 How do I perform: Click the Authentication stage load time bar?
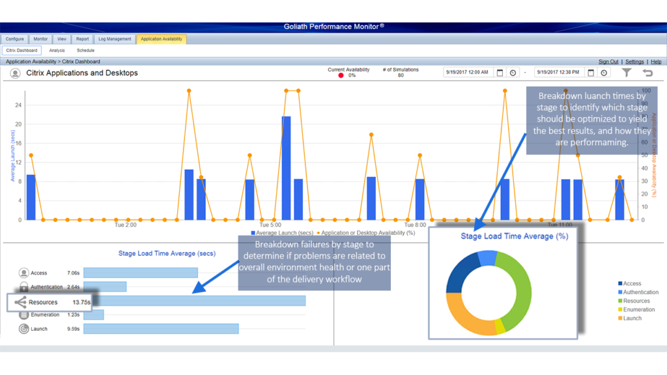pos(105,286)
